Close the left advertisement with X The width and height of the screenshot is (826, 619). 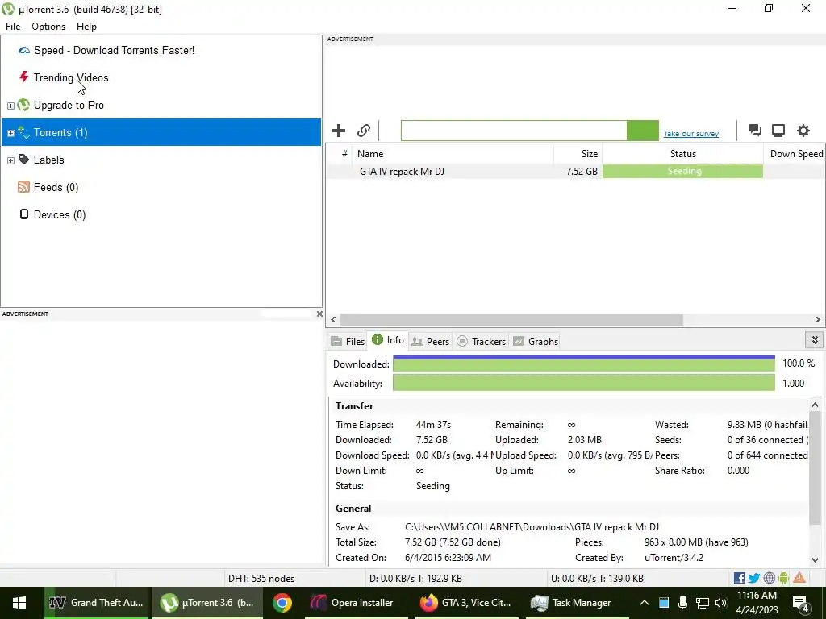319,314
